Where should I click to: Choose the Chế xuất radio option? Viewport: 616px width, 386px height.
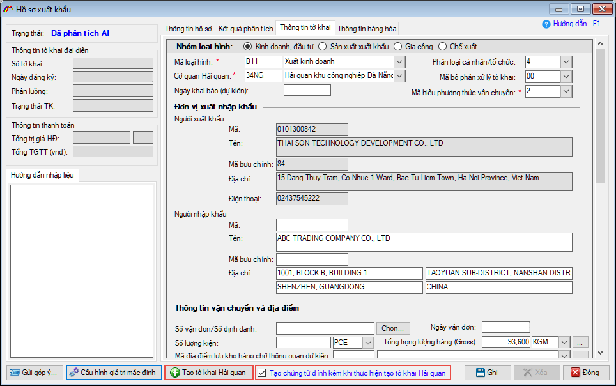(442, 47)
